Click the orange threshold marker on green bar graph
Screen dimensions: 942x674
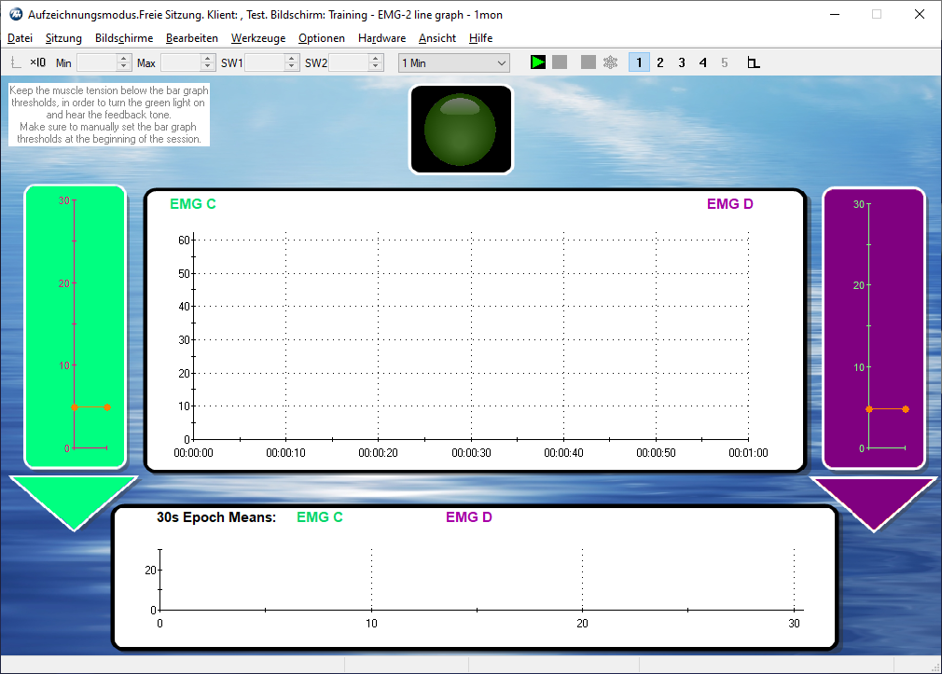(x=90, y=407)
